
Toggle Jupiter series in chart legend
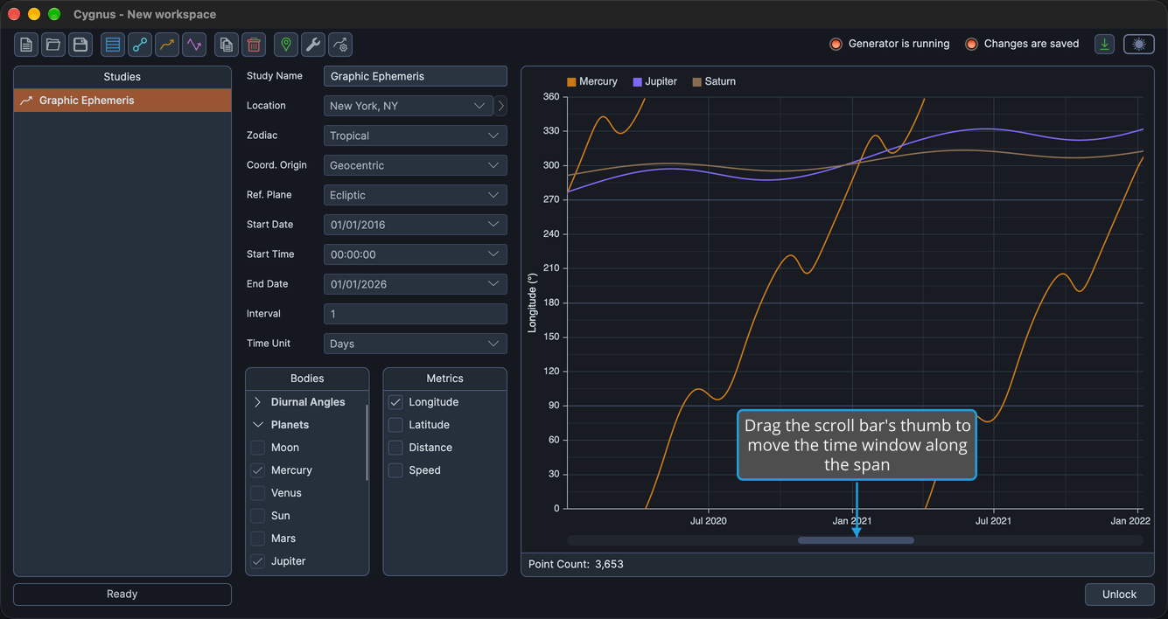click(x=654, y=81)
